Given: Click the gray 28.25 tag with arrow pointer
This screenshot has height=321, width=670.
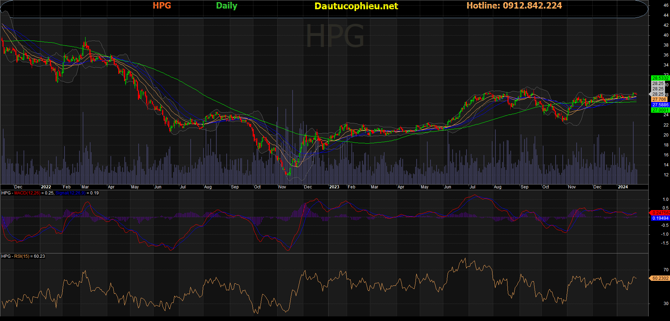Looking at the screenshot, I should click(x=658, y=94).
